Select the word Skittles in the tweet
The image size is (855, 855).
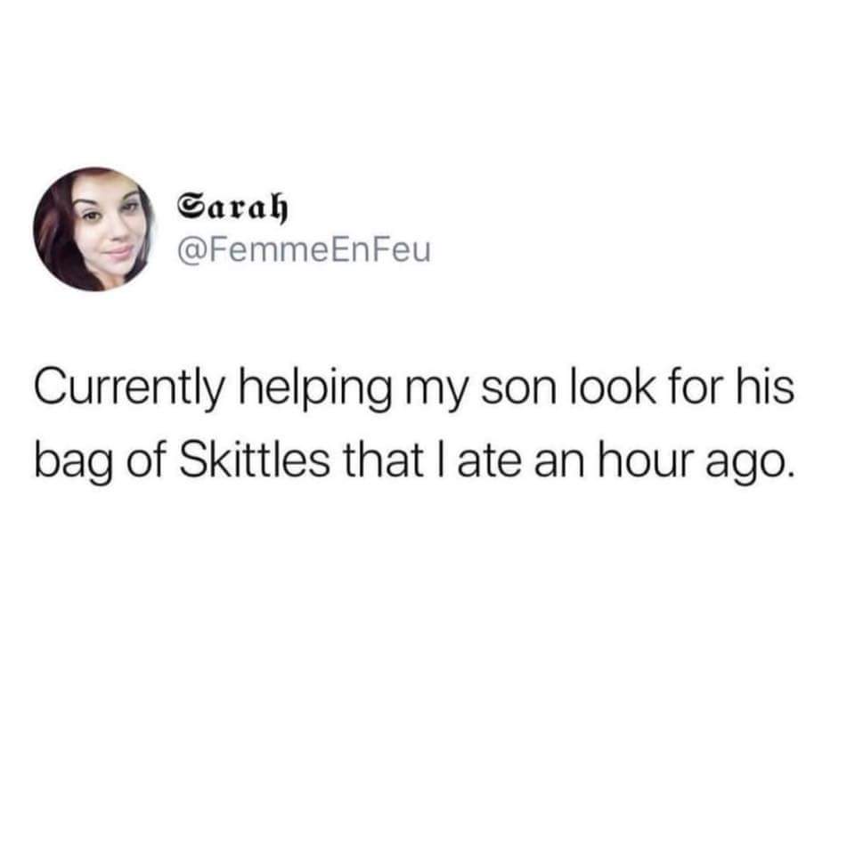[x=254, y=458]
